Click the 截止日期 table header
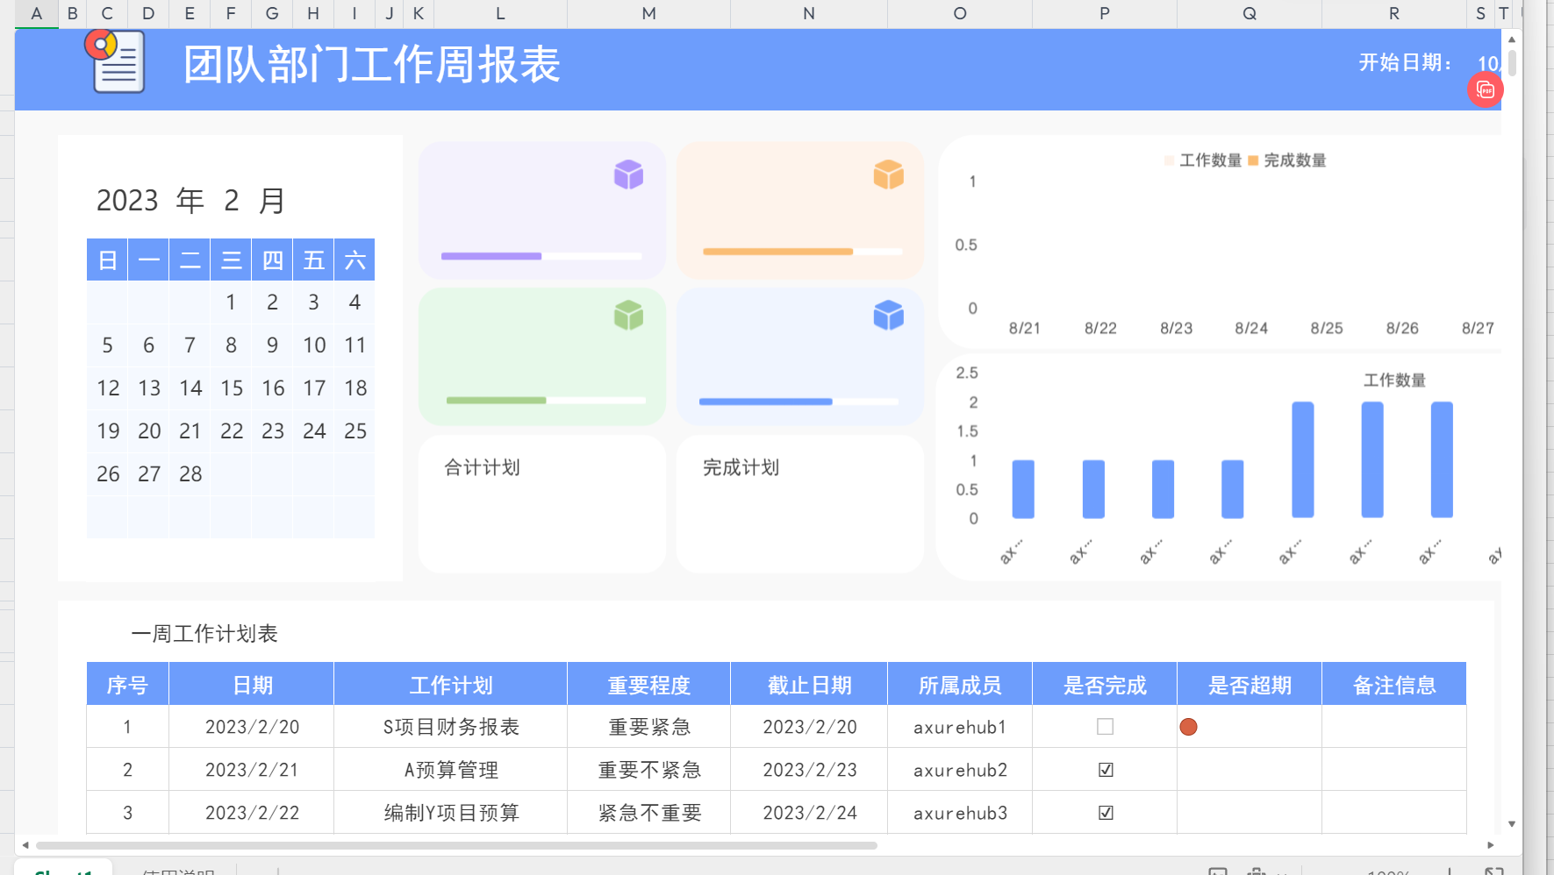Viewport: 1554px width, 875px height. pyautogui.click(x=809, y=685)
